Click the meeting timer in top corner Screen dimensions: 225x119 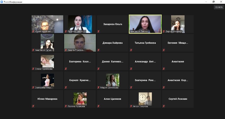[x=219, y=7]
